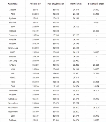Select the HSBC cash buy rate 25.886
106x122 pixels.
(x=36, y=52)
